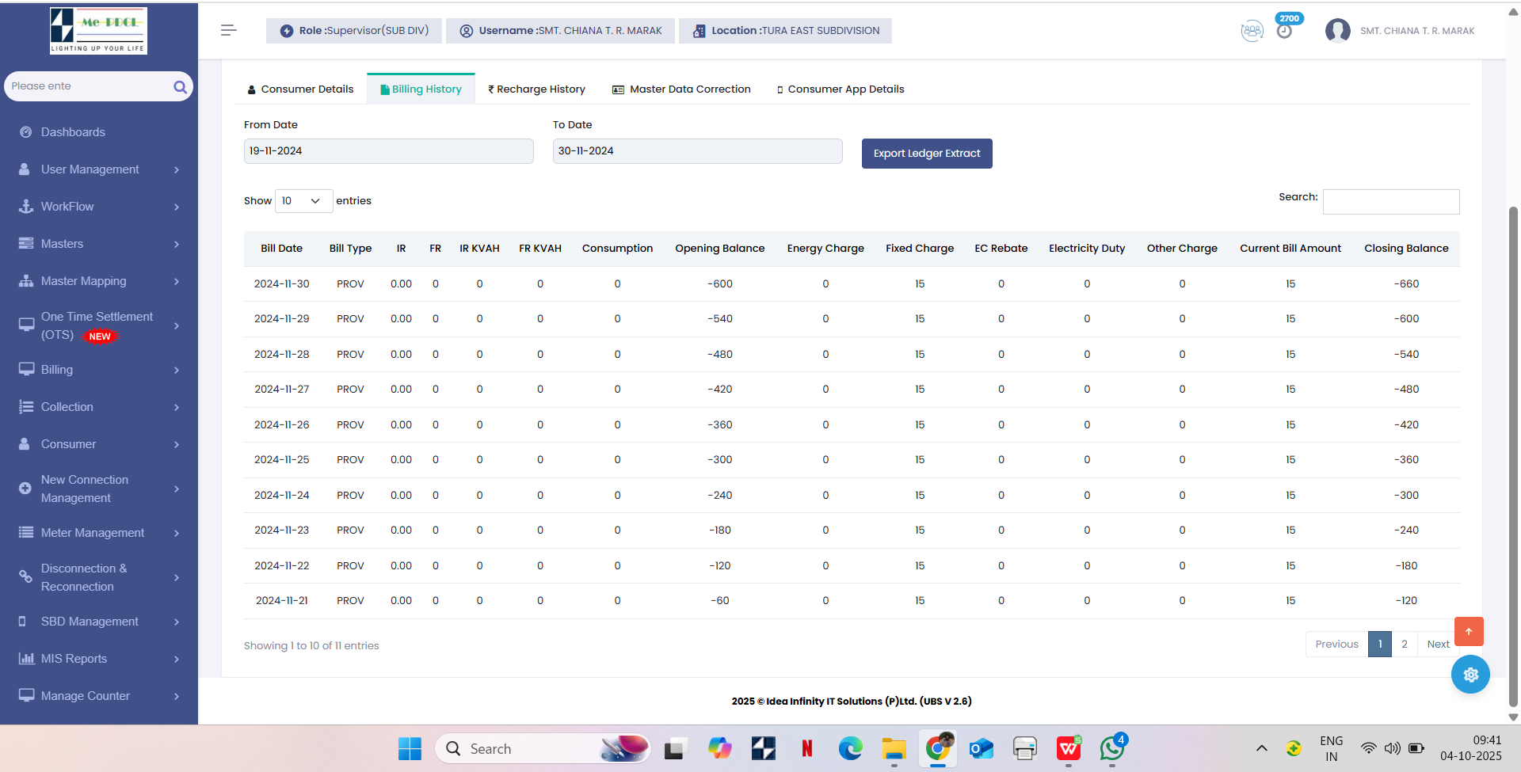Screen dimensions: 1521x772
Task: Click the From Date input field
Action: coord(388,151)
